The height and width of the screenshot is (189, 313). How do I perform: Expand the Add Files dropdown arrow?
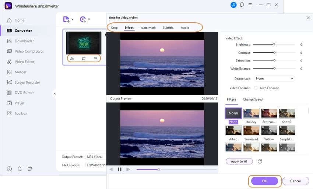tap(73, 19)
